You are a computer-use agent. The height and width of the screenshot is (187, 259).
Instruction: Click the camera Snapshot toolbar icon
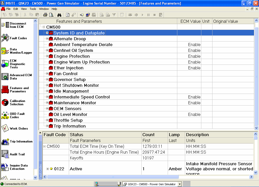coord(130,15)
